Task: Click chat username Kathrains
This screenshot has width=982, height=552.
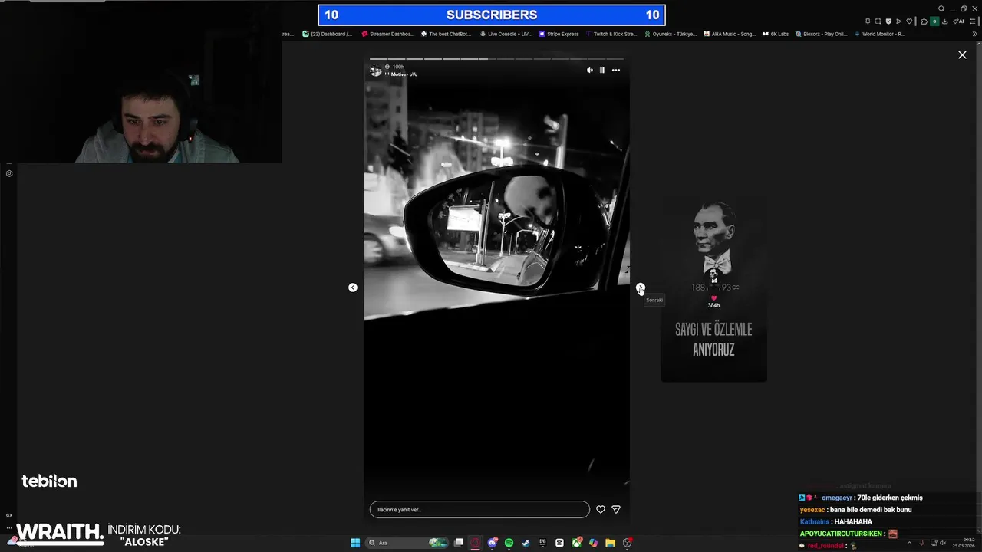Action: (815, 522)
